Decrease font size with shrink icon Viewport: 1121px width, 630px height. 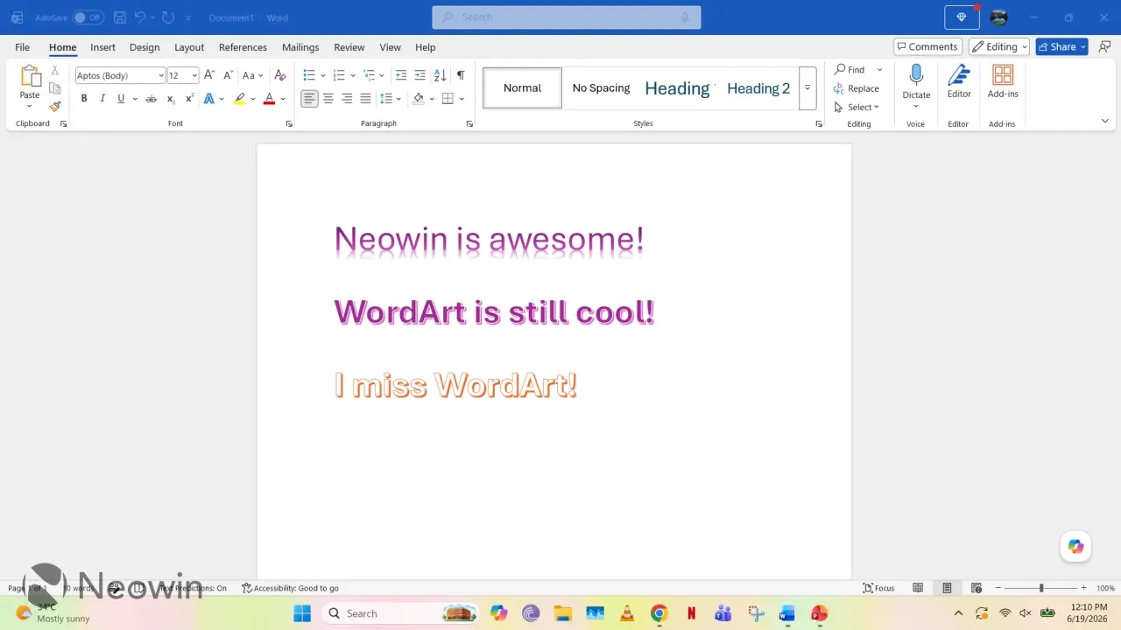(228, 75)
